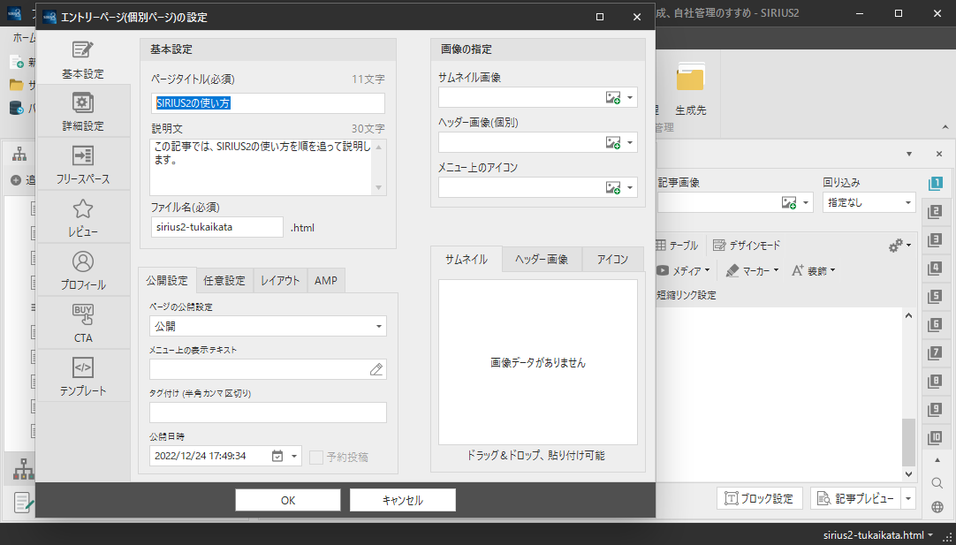Switch to the 任意設定 tab

tap(224, 281)
